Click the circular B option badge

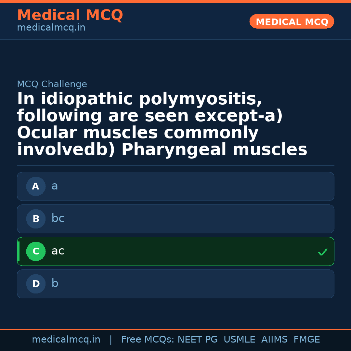36,219
